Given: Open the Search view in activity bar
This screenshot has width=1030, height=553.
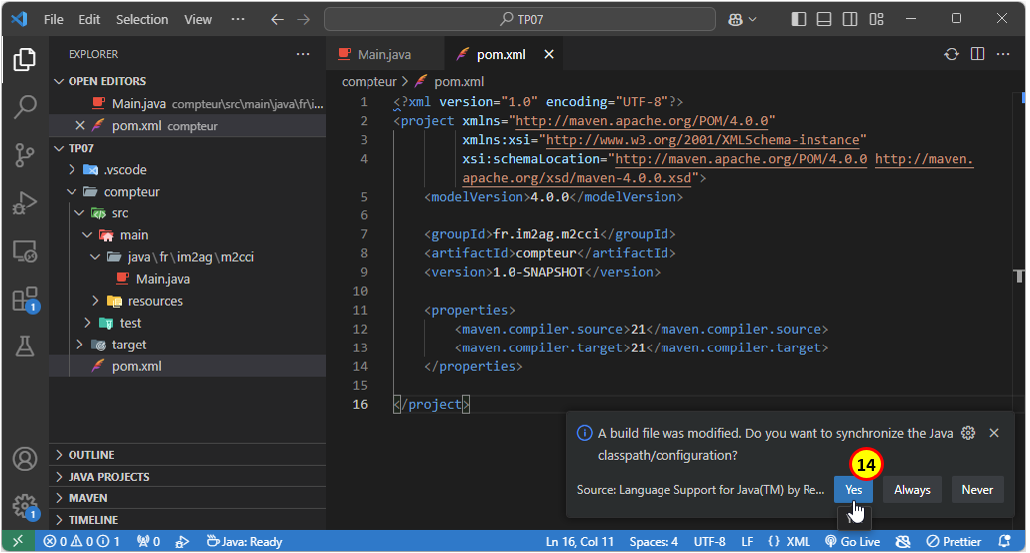Looking at the screenshot, I should [x=25, y=106].
